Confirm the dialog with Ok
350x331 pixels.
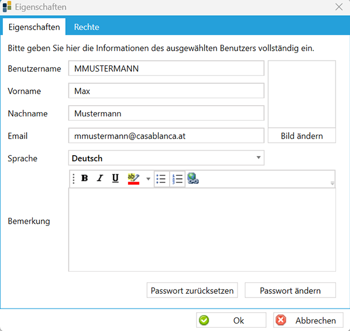[231, 320]
